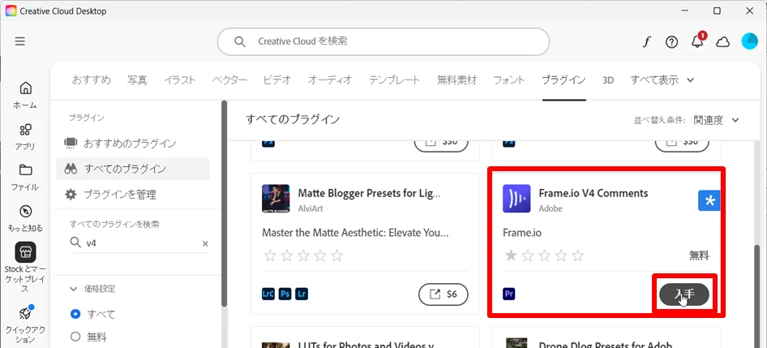The image size is (767, 348).
Task: Open アプリ in the sidebar
Action: click(25, 136)
